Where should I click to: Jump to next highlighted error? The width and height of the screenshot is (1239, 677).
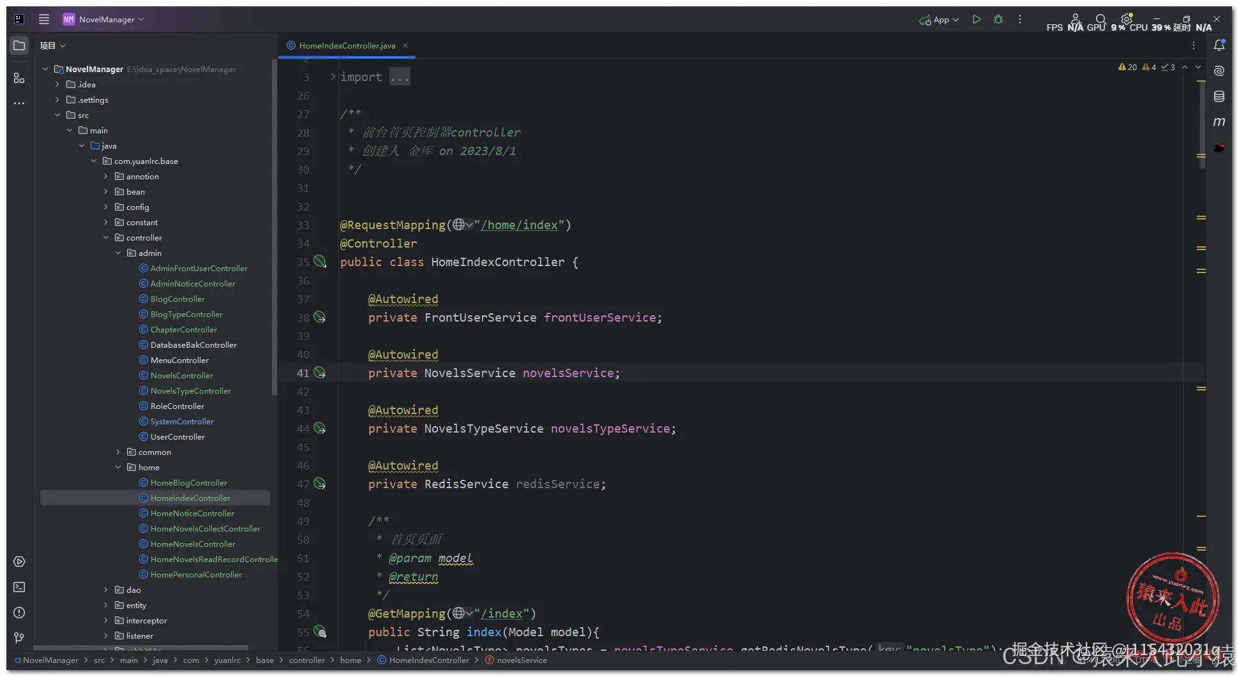click(1198, 67)
